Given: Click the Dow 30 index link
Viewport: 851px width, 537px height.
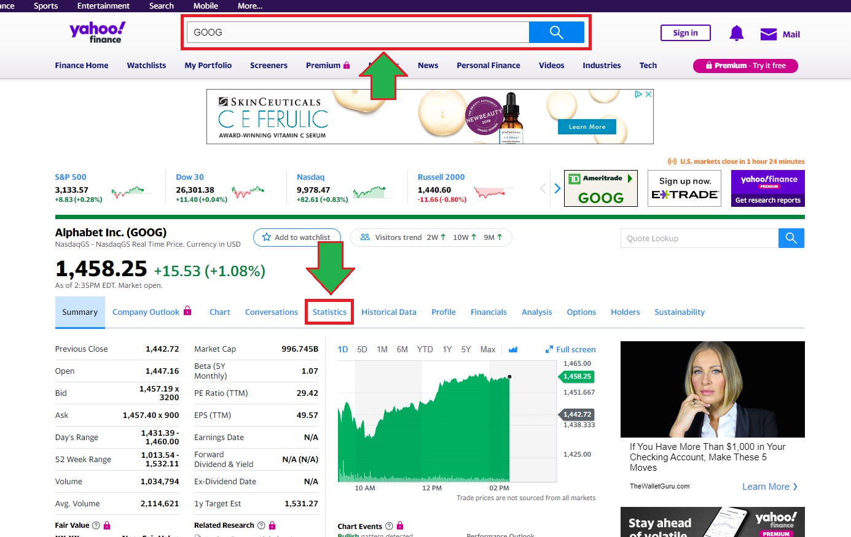Looking at the screenshot, I should pyautogui.click(x=190, y=177).
